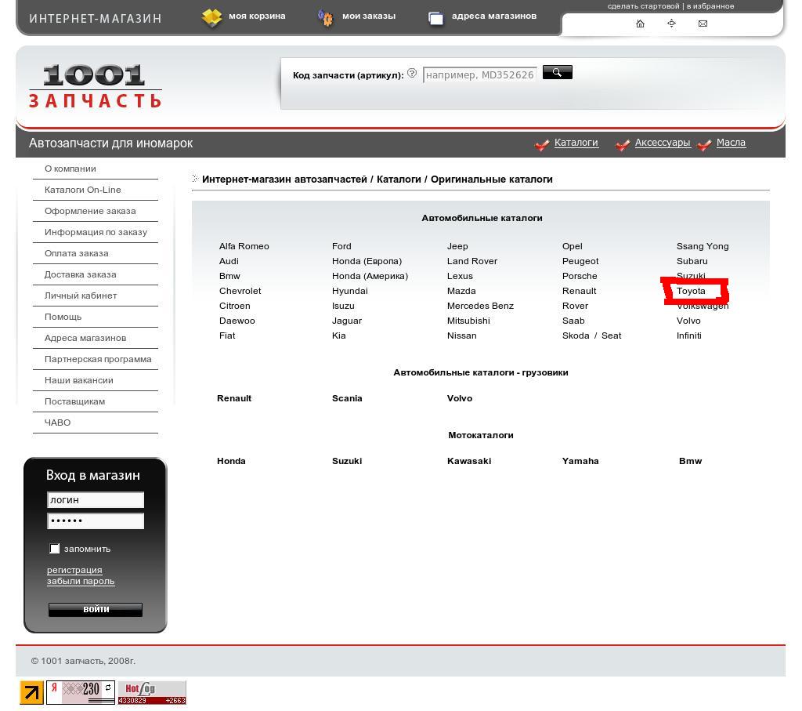
Task: Open 'Масла' in the top navigation
Action: coord(730,143)
